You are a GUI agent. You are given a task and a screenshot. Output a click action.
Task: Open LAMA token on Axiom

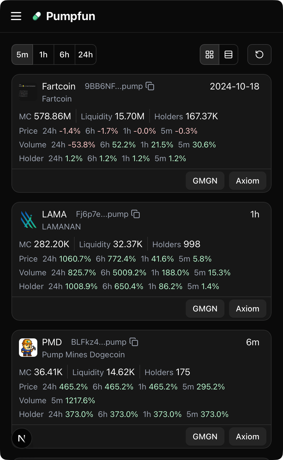click(248, 309)
